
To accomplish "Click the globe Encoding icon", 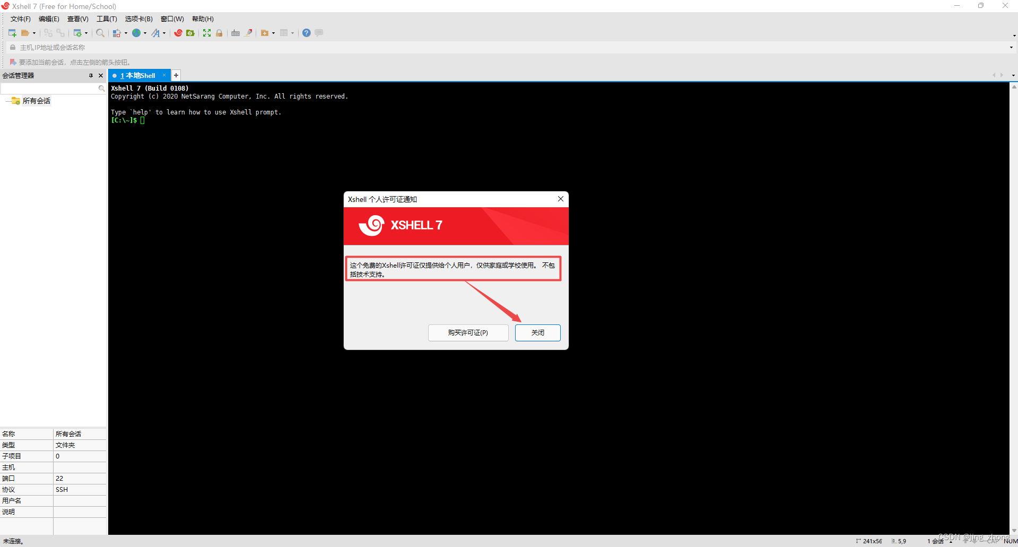I will pyautogui.click(x=136, y=33).
